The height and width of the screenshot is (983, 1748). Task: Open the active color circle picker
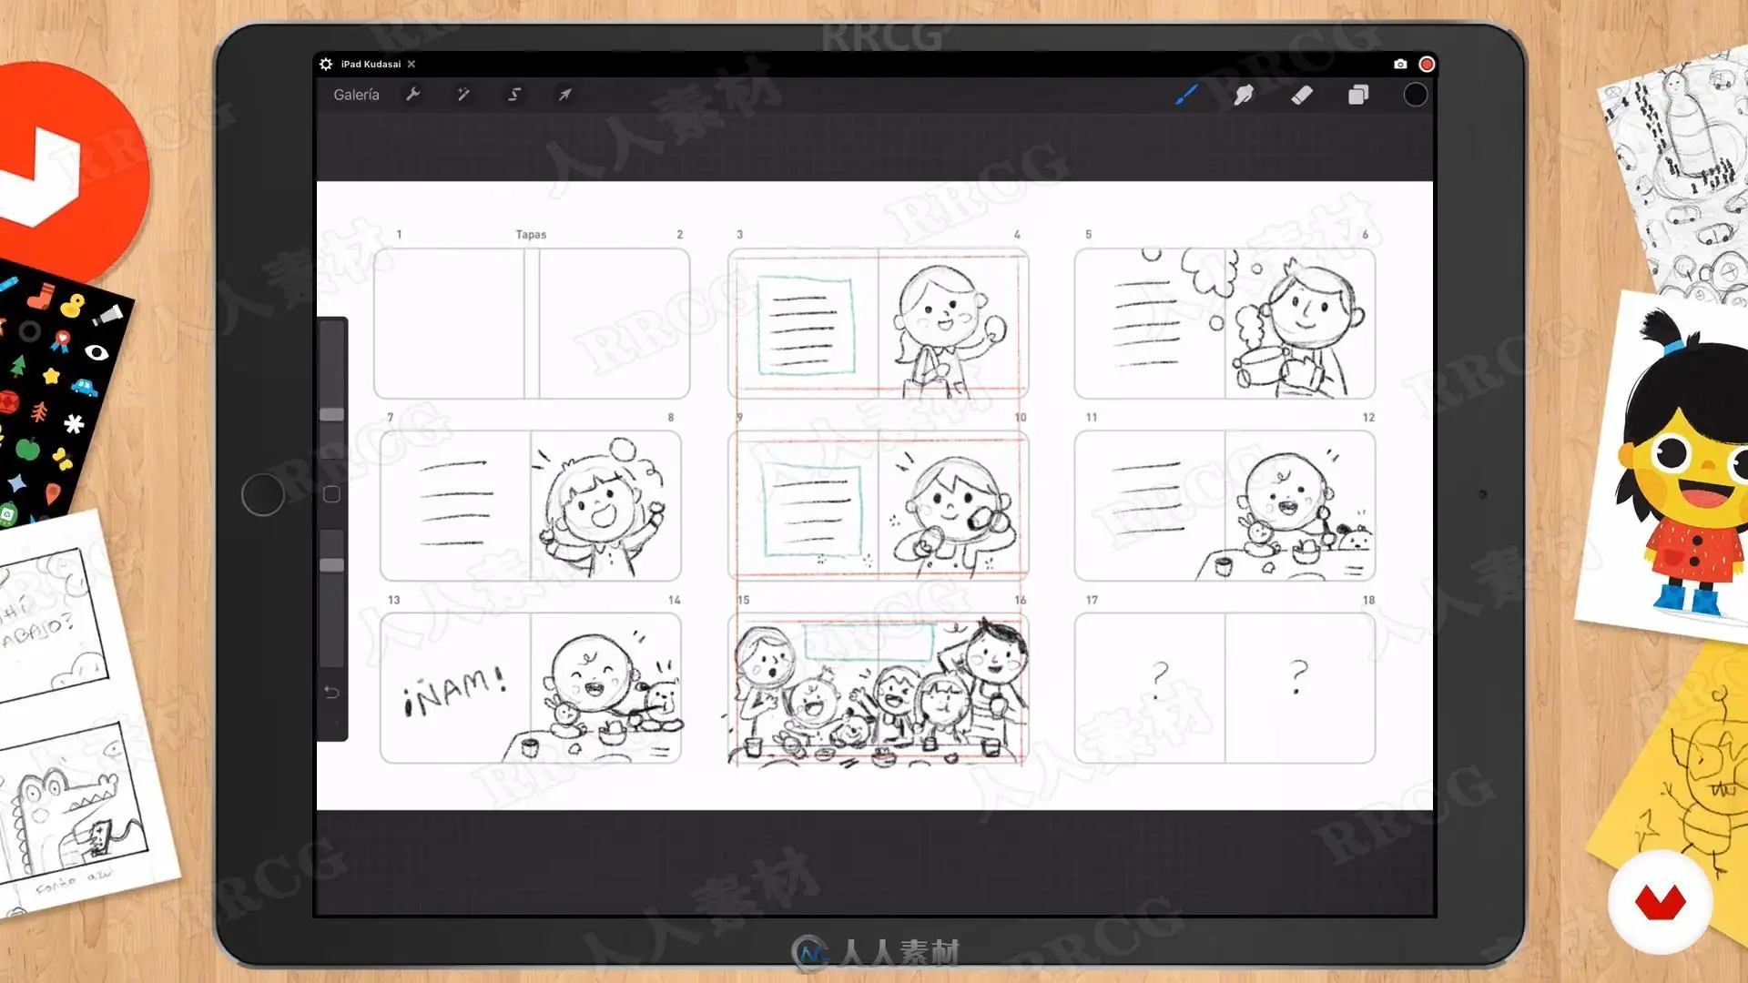[1415, 95]
